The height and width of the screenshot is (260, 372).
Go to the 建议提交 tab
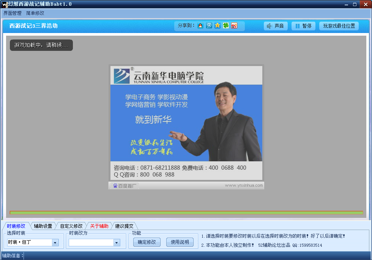click(x=125, y=226)
